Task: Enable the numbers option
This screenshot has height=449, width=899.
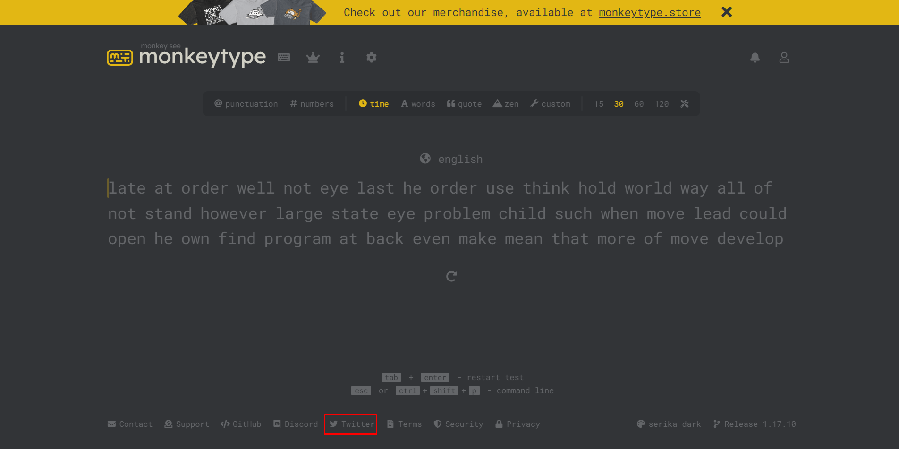Action: 311,103
